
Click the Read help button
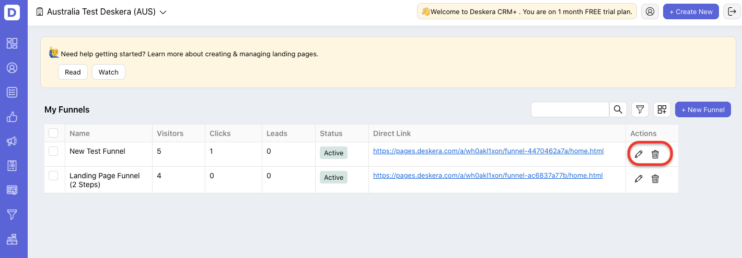(73, 72)
